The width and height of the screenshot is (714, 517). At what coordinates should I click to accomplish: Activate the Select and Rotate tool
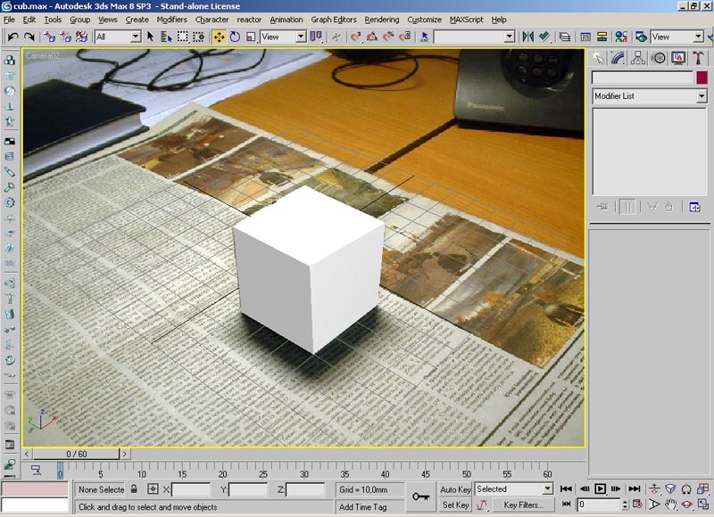(235, 37)
